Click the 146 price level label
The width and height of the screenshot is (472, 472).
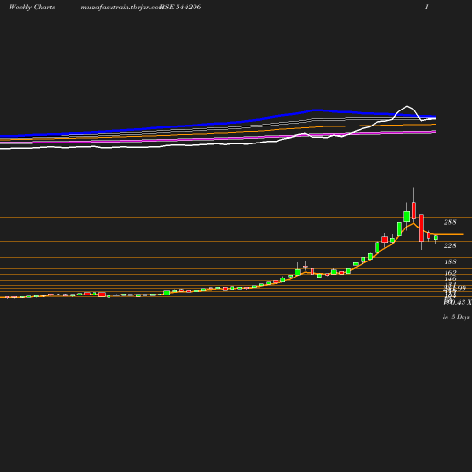coord(450,278)
